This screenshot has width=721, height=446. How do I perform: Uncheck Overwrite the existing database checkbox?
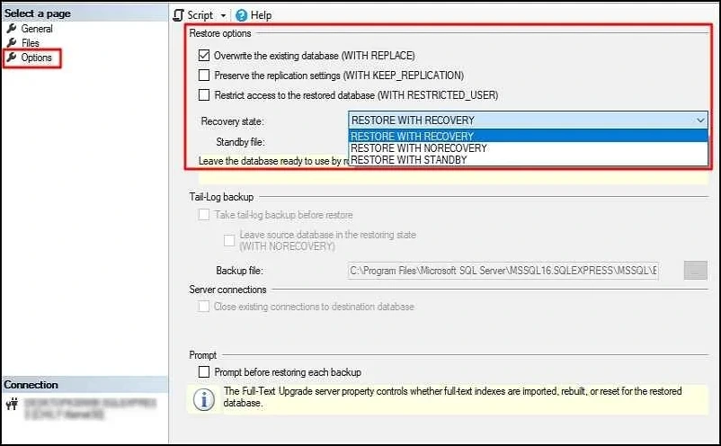click(204, 56)
